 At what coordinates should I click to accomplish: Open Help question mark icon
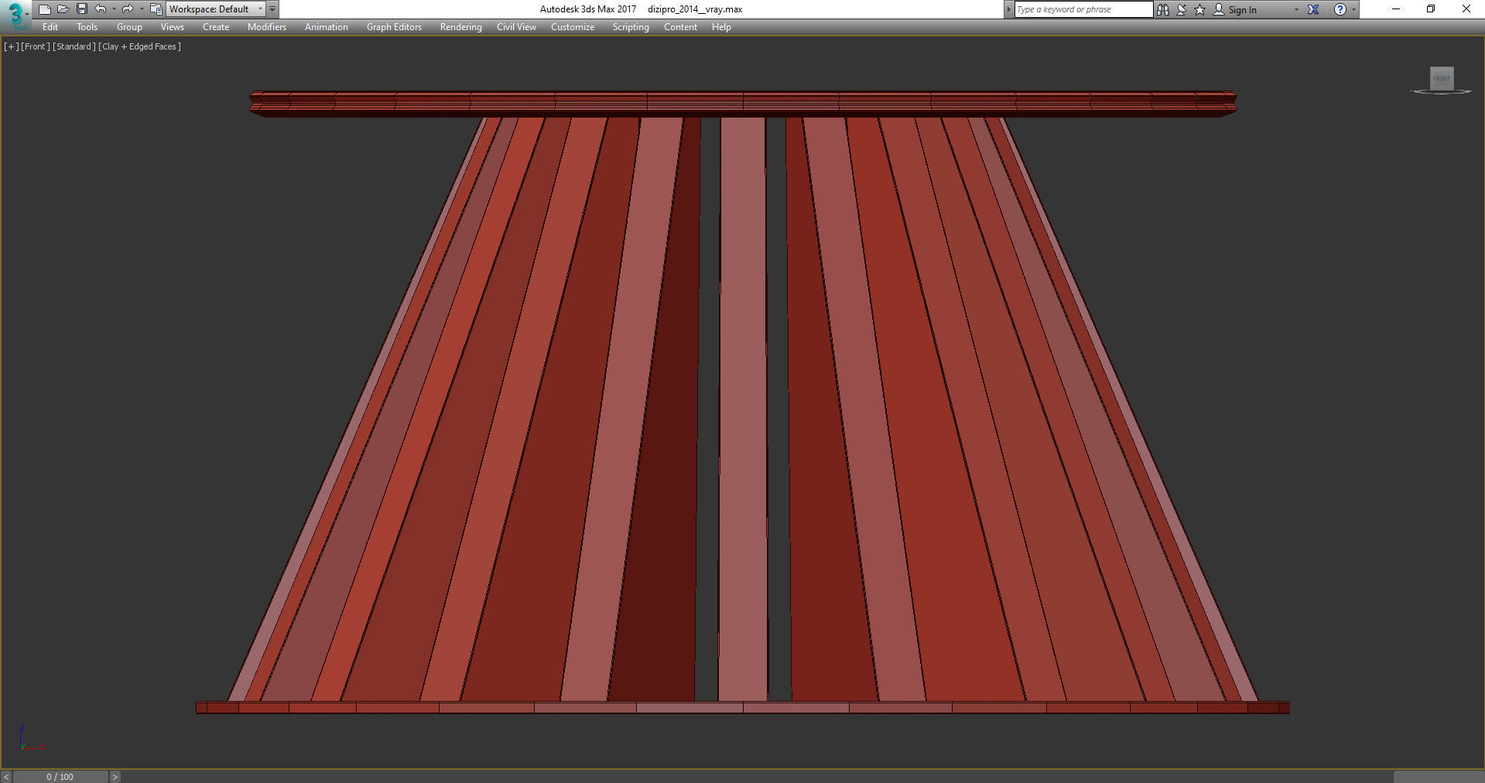pos(1340,9)
